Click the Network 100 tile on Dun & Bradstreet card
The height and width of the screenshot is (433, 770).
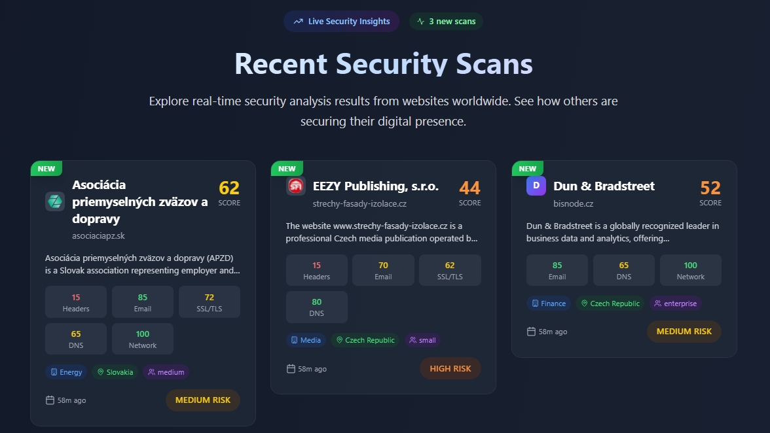[690, 270]
